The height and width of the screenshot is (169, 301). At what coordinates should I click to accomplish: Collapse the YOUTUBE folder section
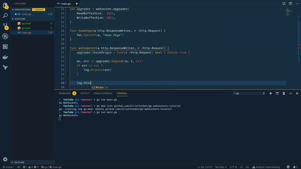coord(20,19)
